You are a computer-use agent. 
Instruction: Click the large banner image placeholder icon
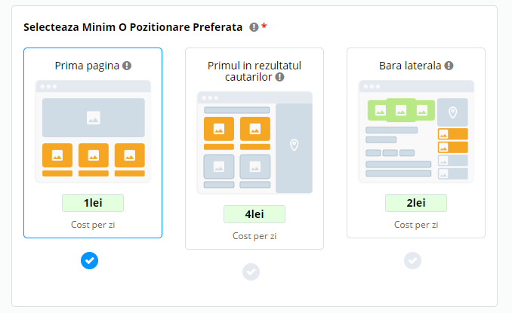(x=94, y=118)
